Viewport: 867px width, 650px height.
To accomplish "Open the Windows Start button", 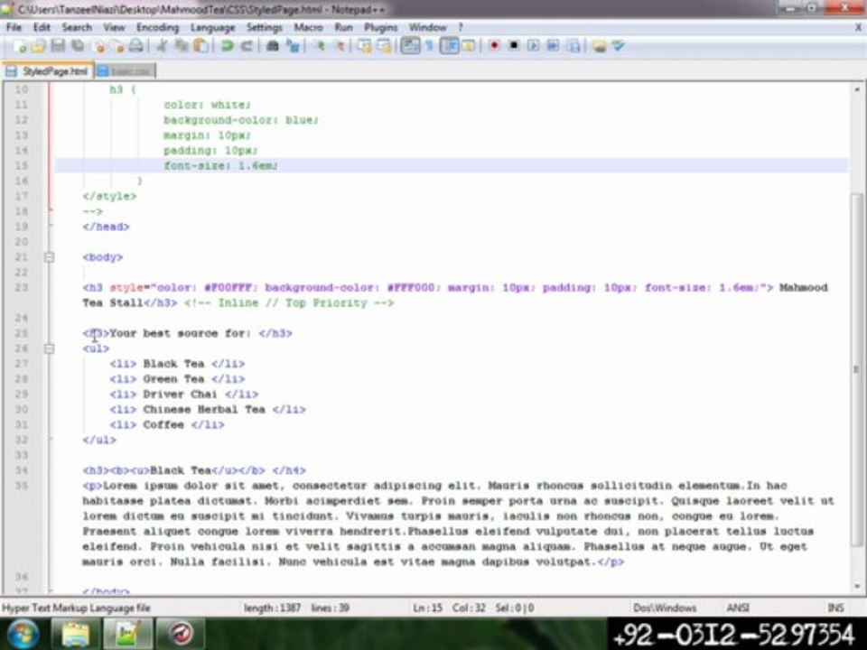I will (x=23, y=634).
